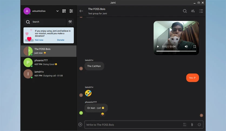Expand the ankushitsfoss account dropdown arrow
Screen dimensions: 226x131
(57, 11)
